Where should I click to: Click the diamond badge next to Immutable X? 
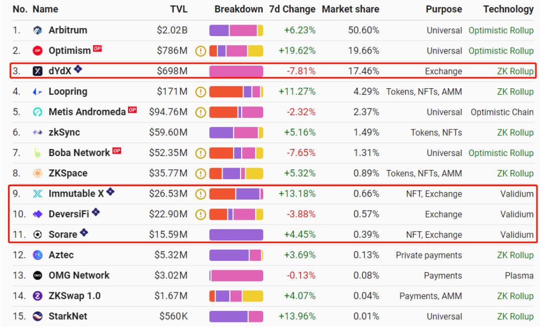click(111, 192)
